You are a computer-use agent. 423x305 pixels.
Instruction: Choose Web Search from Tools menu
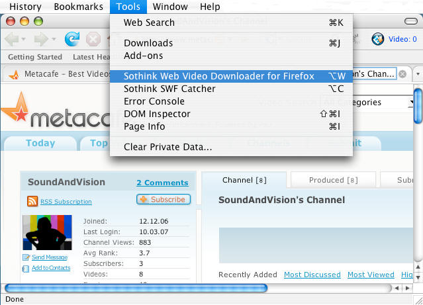231,22
